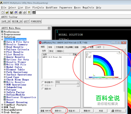Screen dimensions: 131x114
Task: Click the 打印 print button
Action: point(118,111)
